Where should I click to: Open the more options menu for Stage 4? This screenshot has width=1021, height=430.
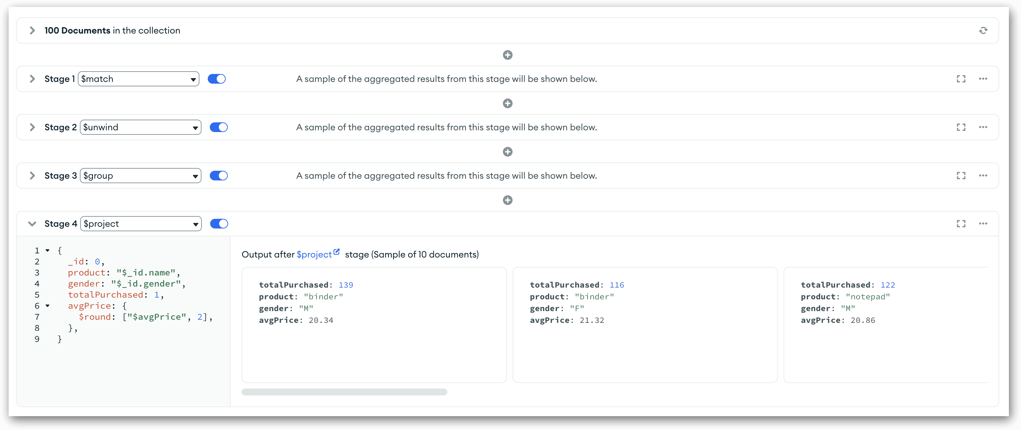point(983,224)
